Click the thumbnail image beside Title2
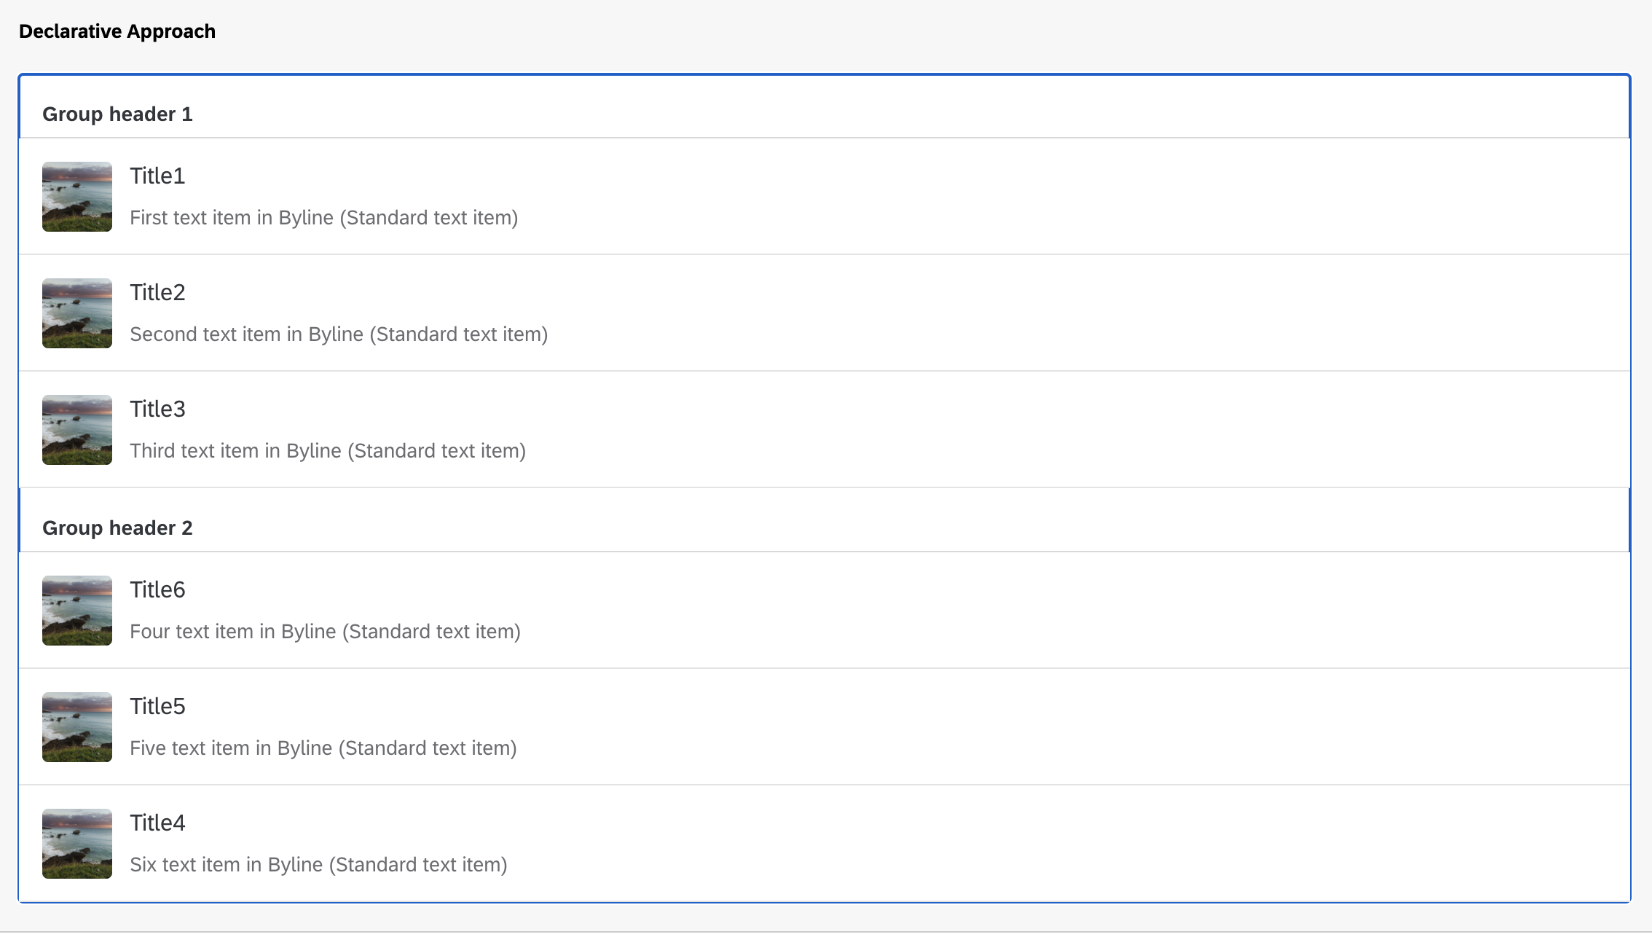The image size is (1652, 937). [x=77, y=313]
